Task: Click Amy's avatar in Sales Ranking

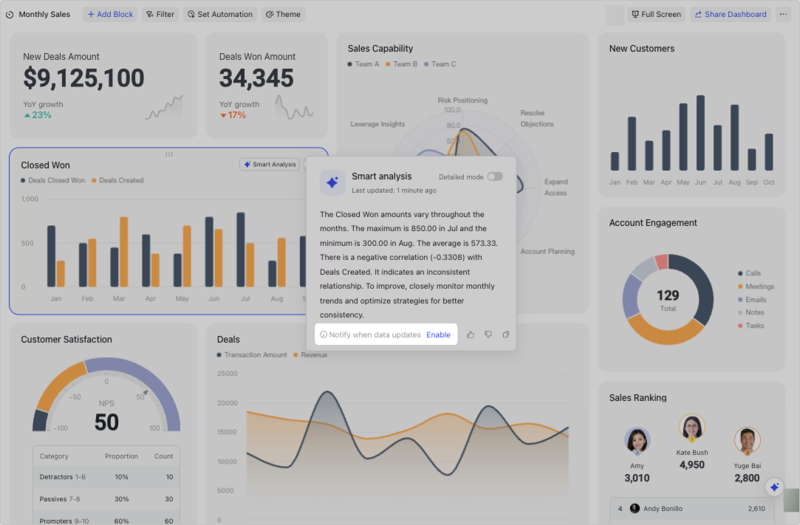Action: [637, 440]
